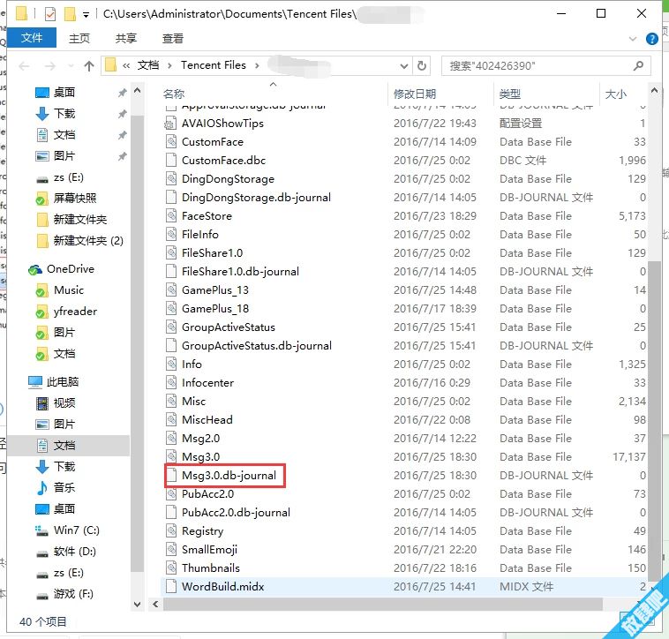Select the FileShare1.0.db-journal file name
This screenshot has width=669, height=639.
click(240, 272)
